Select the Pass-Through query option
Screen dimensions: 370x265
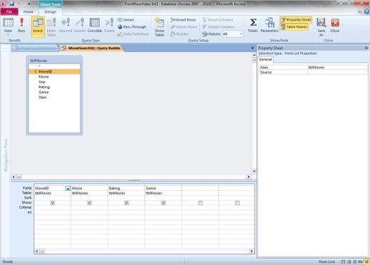(x=132, y=27)
